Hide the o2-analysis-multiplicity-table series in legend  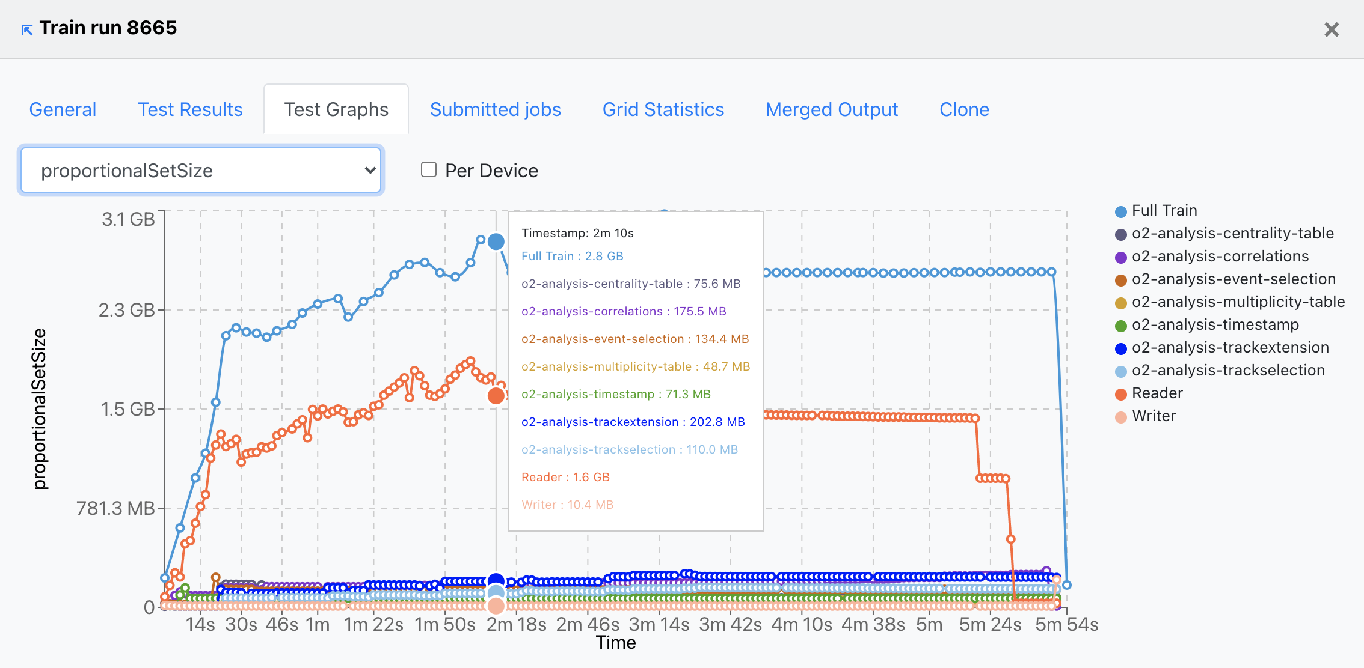1120,303
